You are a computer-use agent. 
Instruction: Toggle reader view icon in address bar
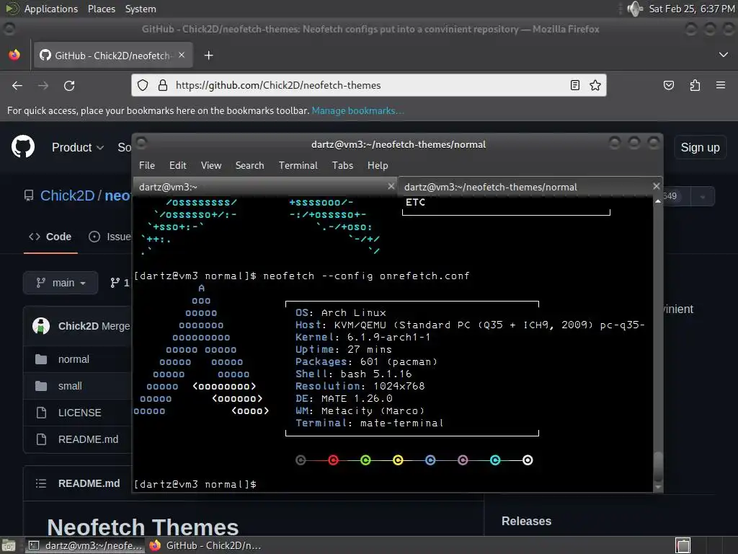[x=574, y=85]
